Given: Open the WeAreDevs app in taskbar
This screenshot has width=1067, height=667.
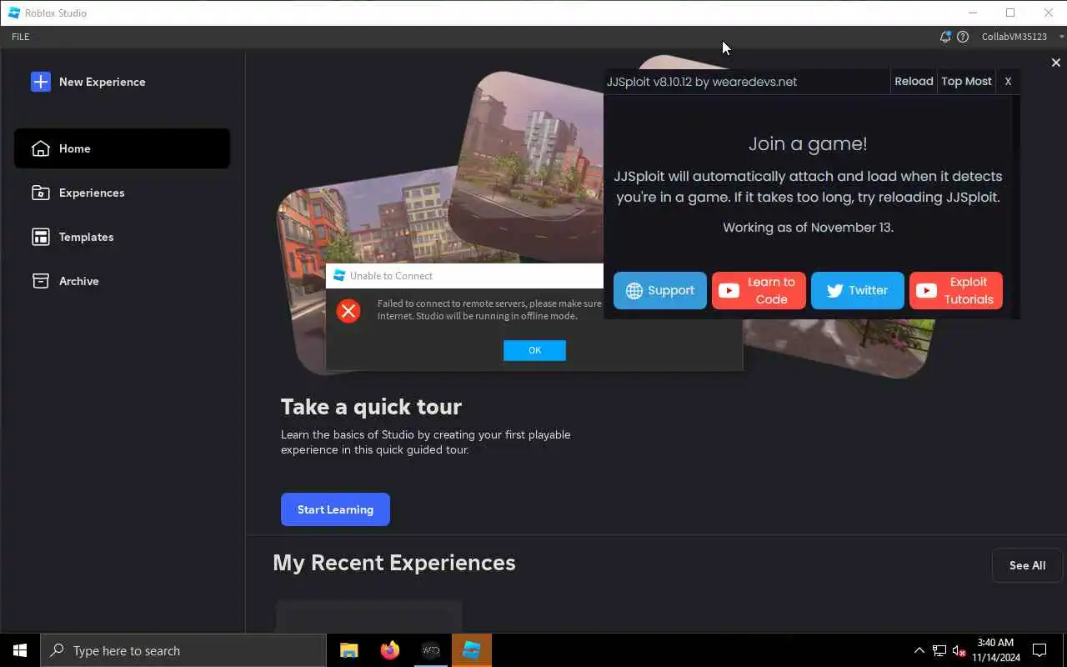Looking at the screenshot, I should click(430, 650).
